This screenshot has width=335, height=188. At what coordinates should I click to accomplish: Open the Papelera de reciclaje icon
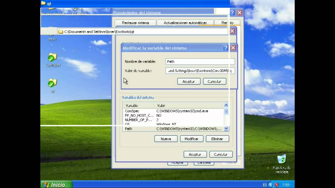[x=282, y=164]
